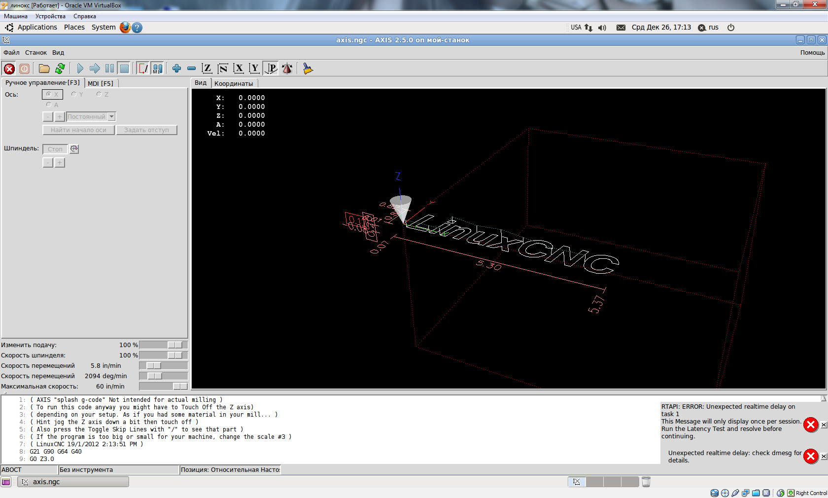Switch to the Ручное управление [F3] tab
Image resolution: width=828 pixels, height=498 pixels.
pos(42,83)
